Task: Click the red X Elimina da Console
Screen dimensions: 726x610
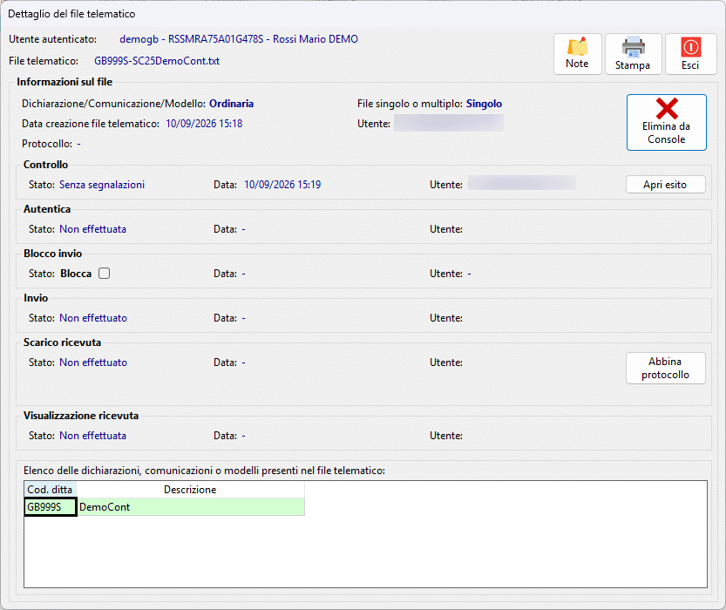Action: (x=666, y=122)
